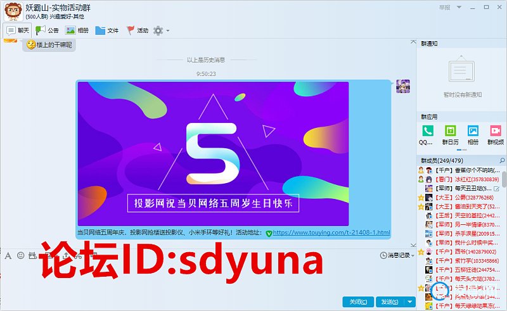Click the avatar of member 冰红红
The width and height of the screenshot is (507, 311).
pos(429,179)
